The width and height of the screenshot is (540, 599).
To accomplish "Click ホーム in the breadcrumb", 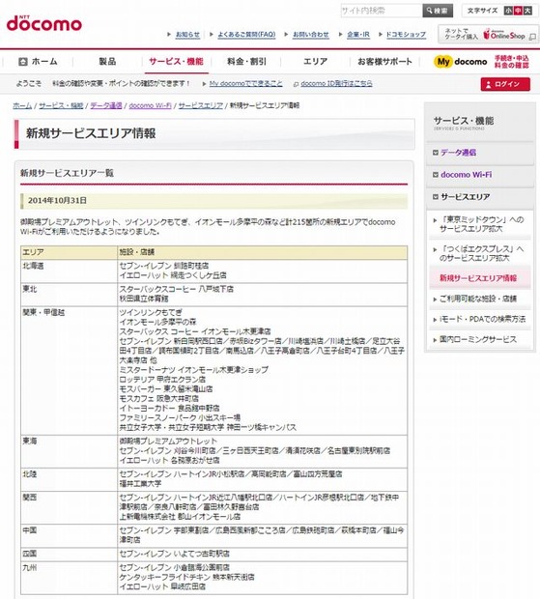I will click(22, 105).
